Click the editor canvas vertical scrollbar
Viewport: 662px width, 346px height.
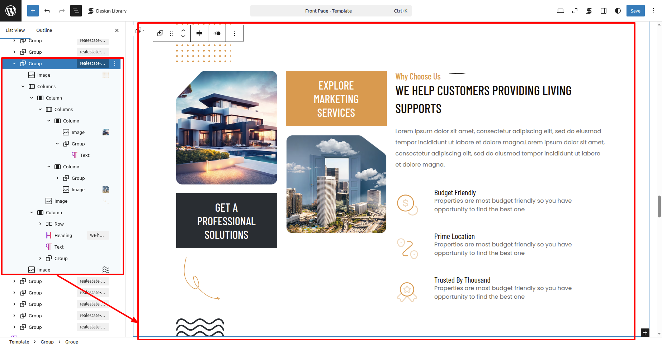659,206
